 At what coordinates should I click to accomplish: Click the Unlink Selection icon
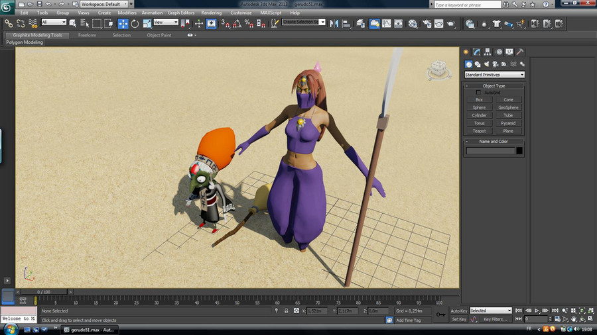[x=21, y=24]
